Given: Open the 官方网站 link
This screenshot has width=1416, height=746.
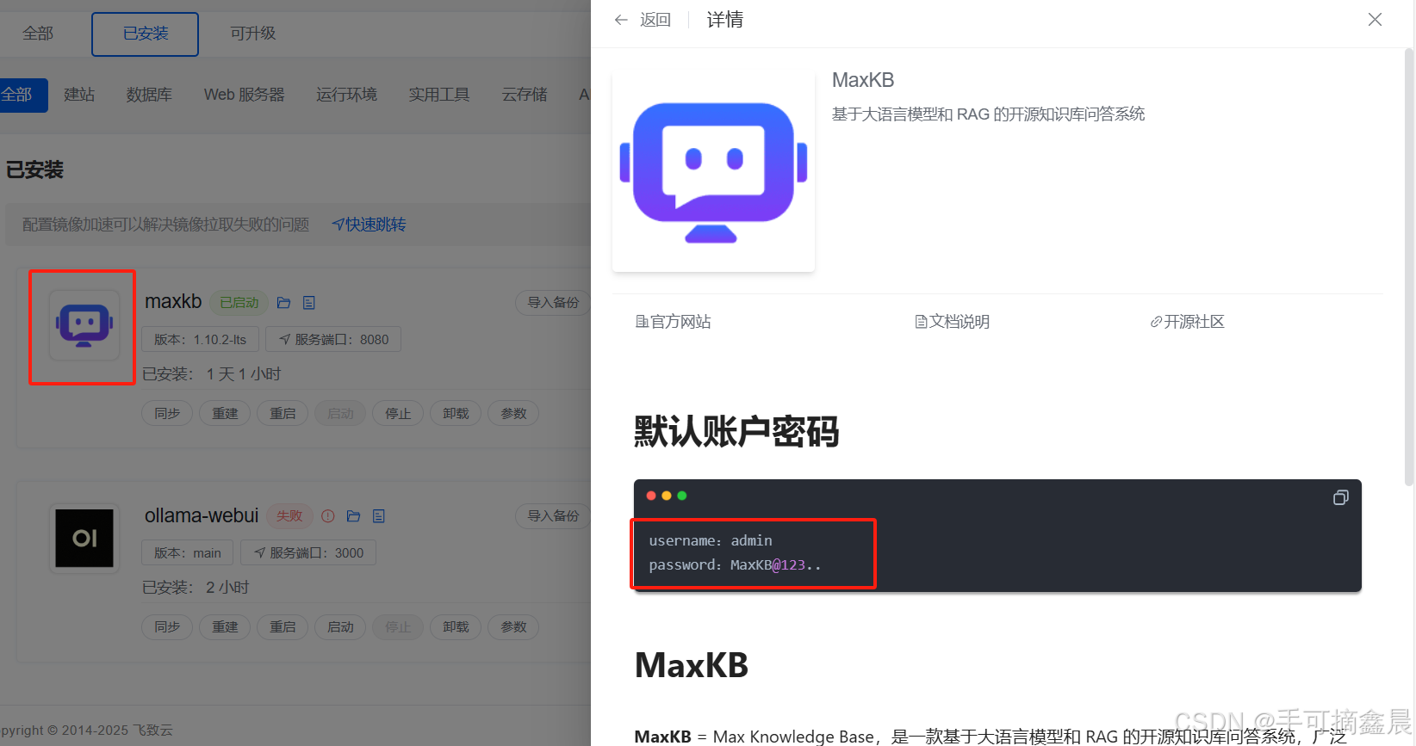Looking at the screenshot, I should (674, 322).
